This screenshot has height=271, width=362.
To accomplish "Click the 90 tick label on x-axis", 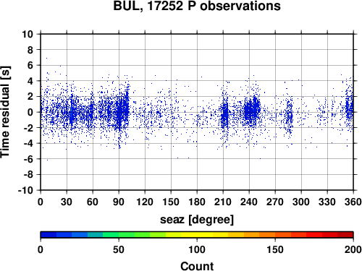I will tap(119, 202).
